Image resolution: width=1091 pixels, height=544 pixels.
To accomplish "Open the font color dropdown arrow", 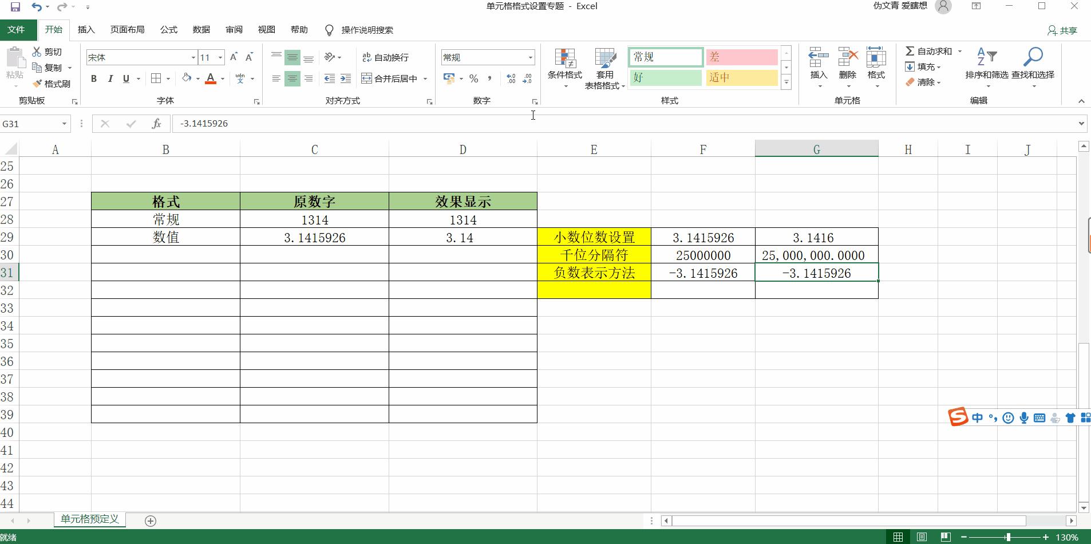I will tap(222, 78).
